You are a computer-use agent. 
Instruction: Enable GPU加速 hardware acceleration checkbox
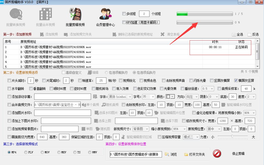124,22
